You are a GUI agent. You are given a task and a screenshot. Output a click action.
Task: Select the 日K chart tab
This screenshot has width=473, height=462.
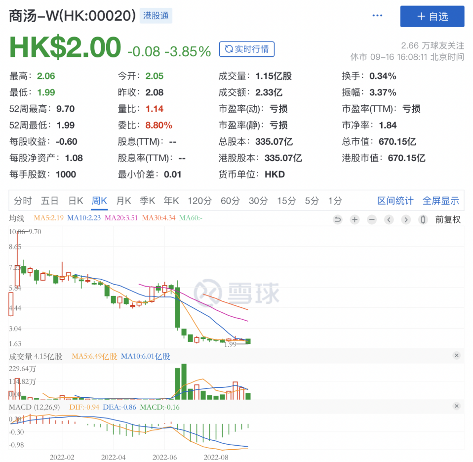click(76, 201)
